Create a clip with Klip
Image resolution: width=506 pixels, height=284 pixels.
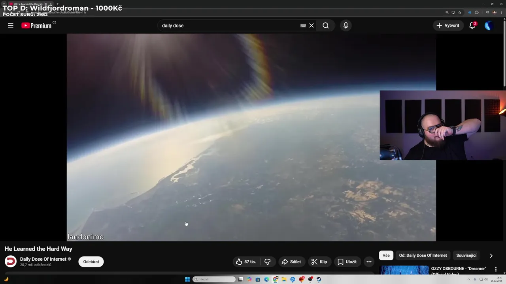pos(319,262)
